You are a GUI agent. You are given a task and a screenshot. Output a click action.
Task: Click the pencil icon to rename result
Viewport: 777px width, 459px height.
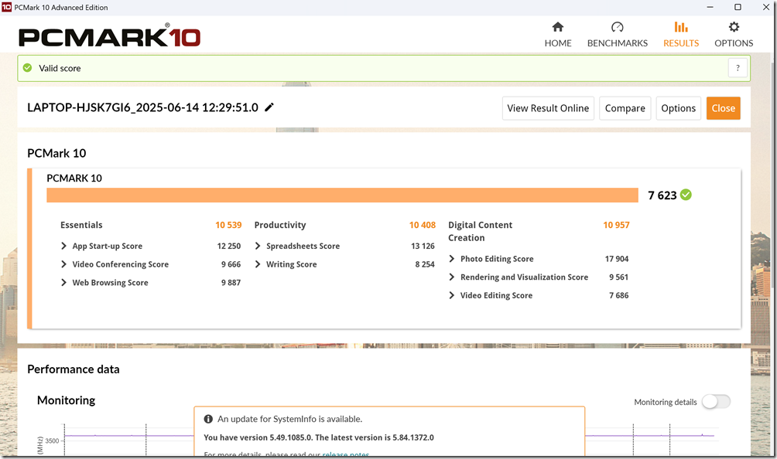(x=269, y=107)
